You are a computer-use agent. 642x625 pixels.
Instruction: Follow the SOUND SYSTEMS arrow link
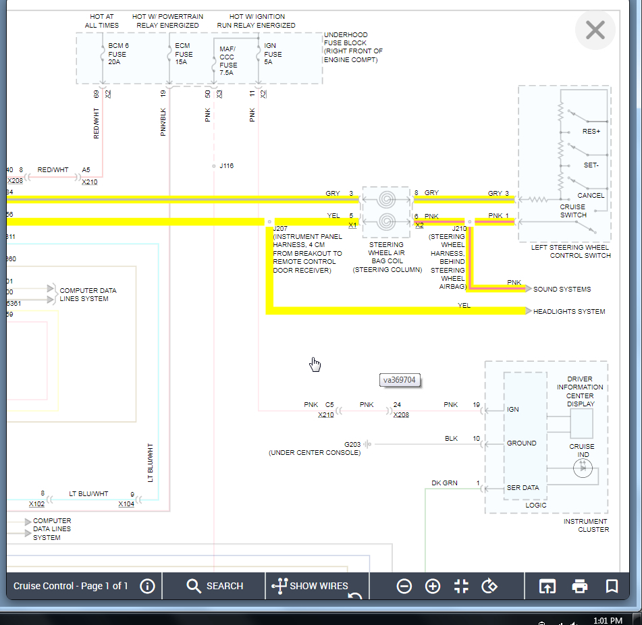click(x=562, y=290)
